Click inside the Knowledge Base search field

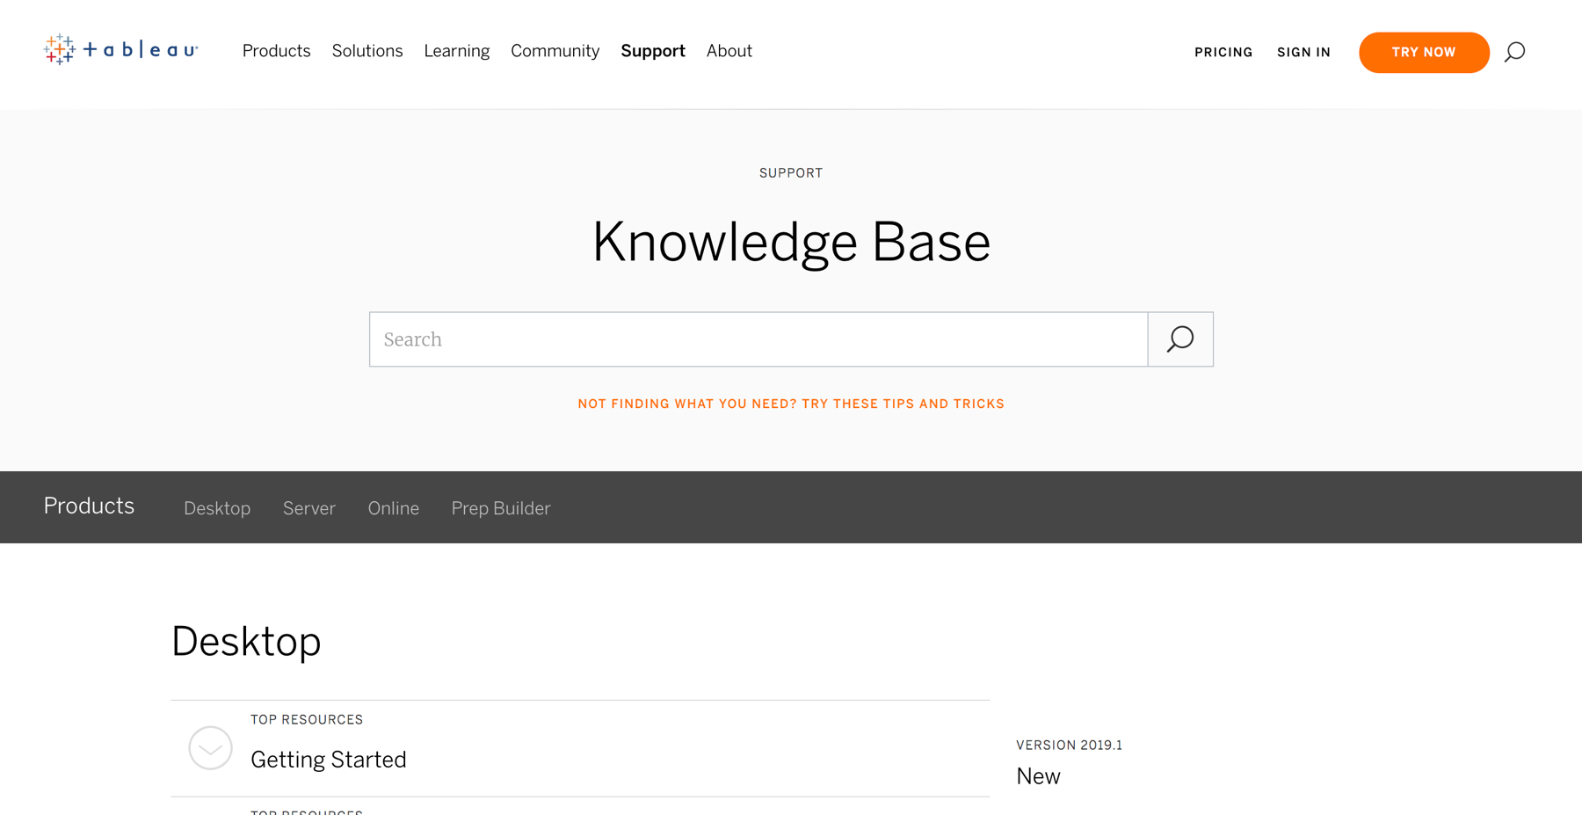(x=756, y=339)
